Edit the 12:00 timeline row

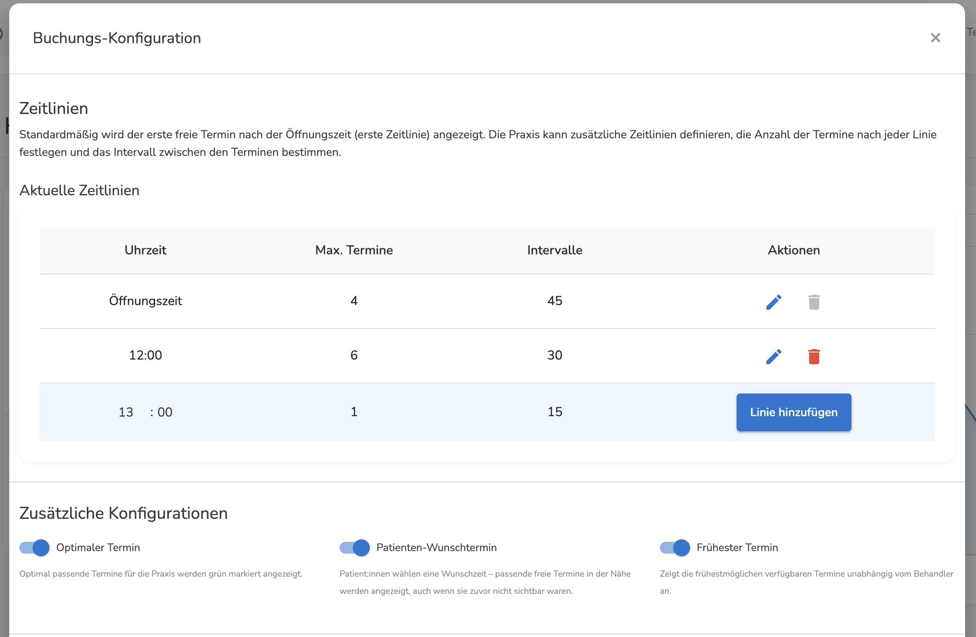(x=774, y=356)
